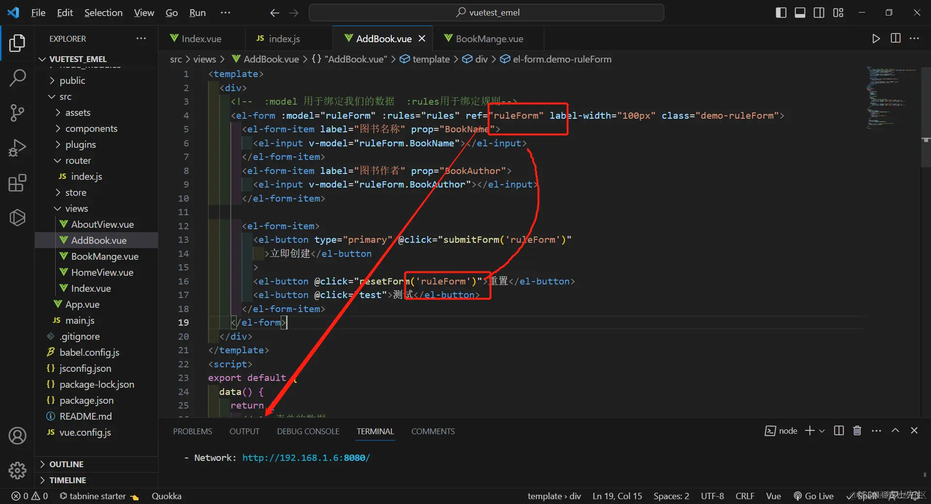
Task: Close the AddBook.vue editor tab
Action: pos(422,38)
